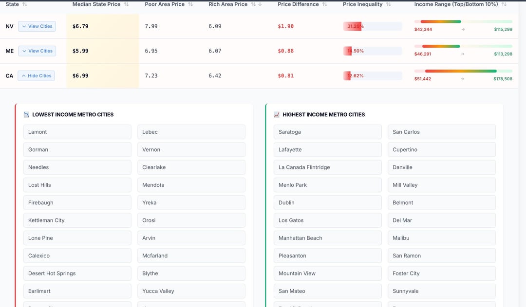Screen dimensions: 526x307
Task: Select the Lamont city entry
Action: (77, 132)
